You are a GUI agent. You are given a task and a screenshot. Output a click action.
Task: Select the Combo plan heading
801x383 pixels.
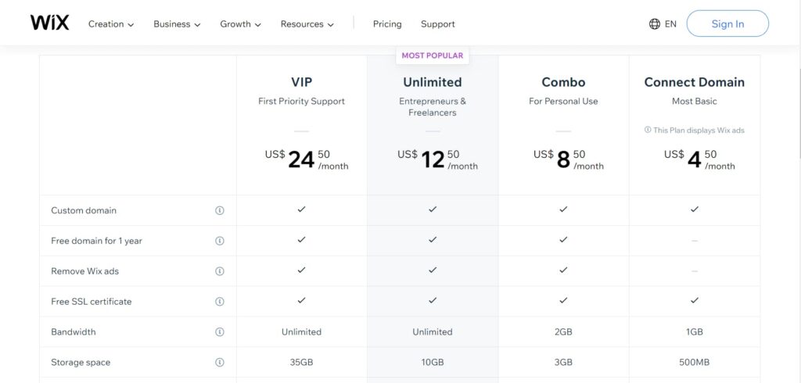point(563,82)
